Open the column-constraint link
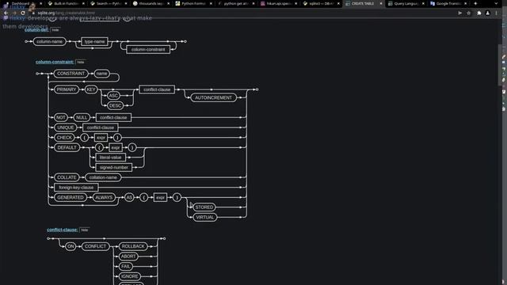507x285 pixels. (x=55, y=62)
